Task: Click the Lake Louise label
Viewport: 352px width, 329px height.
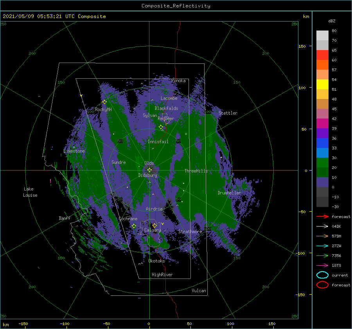Action: (x=30, y=192)
